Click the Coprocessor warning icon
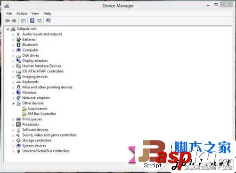Viewport: 236px width, 173px height. [x=24, y=109]
